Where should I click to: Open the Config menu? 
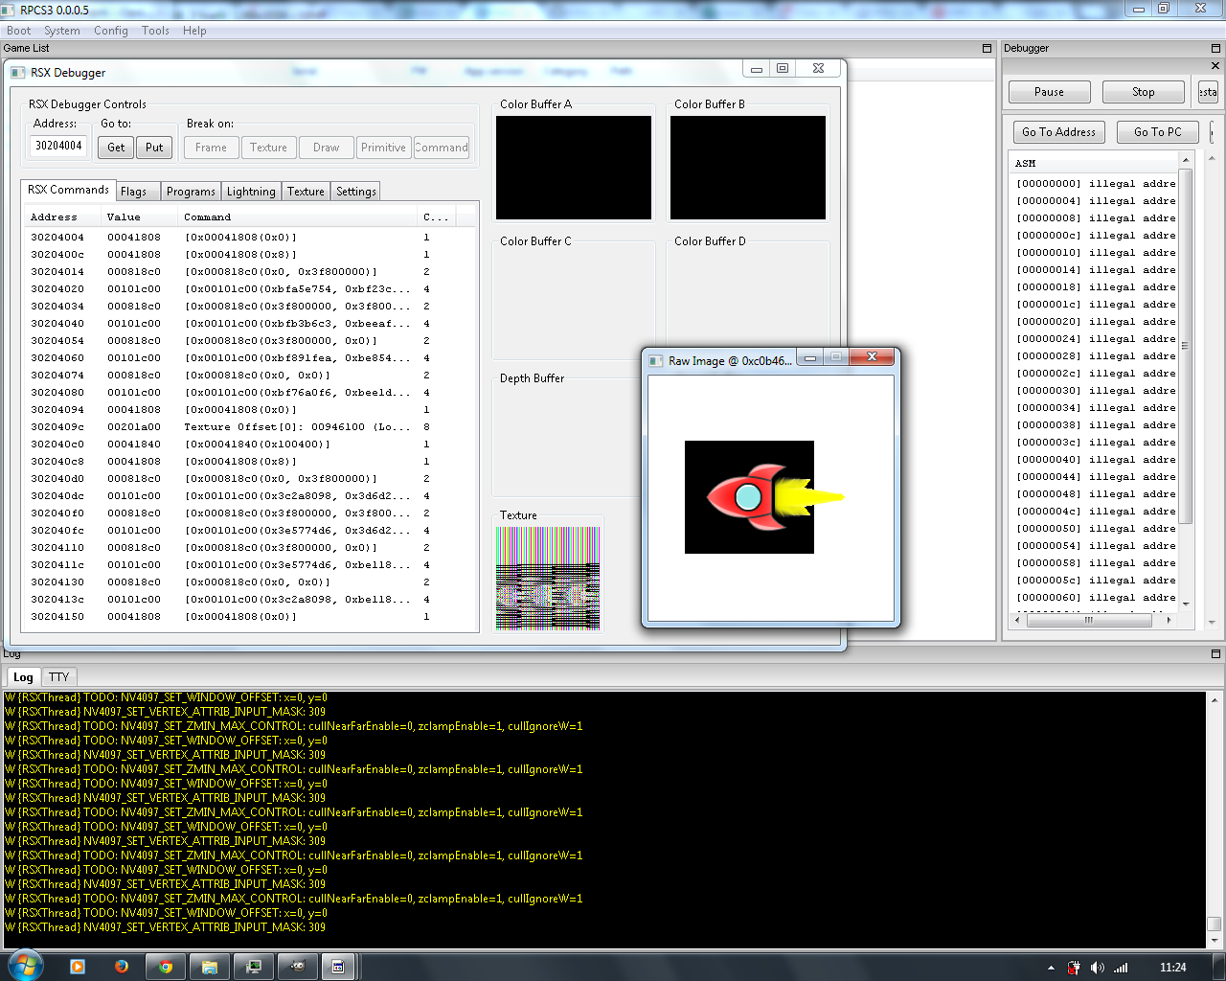(110, 31)
